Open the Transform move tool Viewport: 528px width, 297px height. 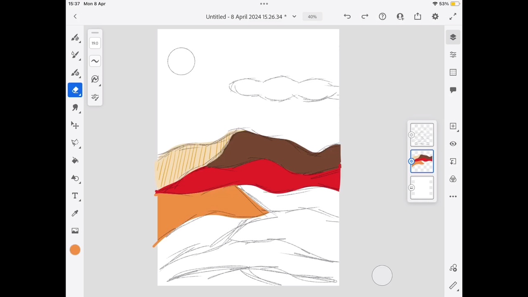pos(75,125)
